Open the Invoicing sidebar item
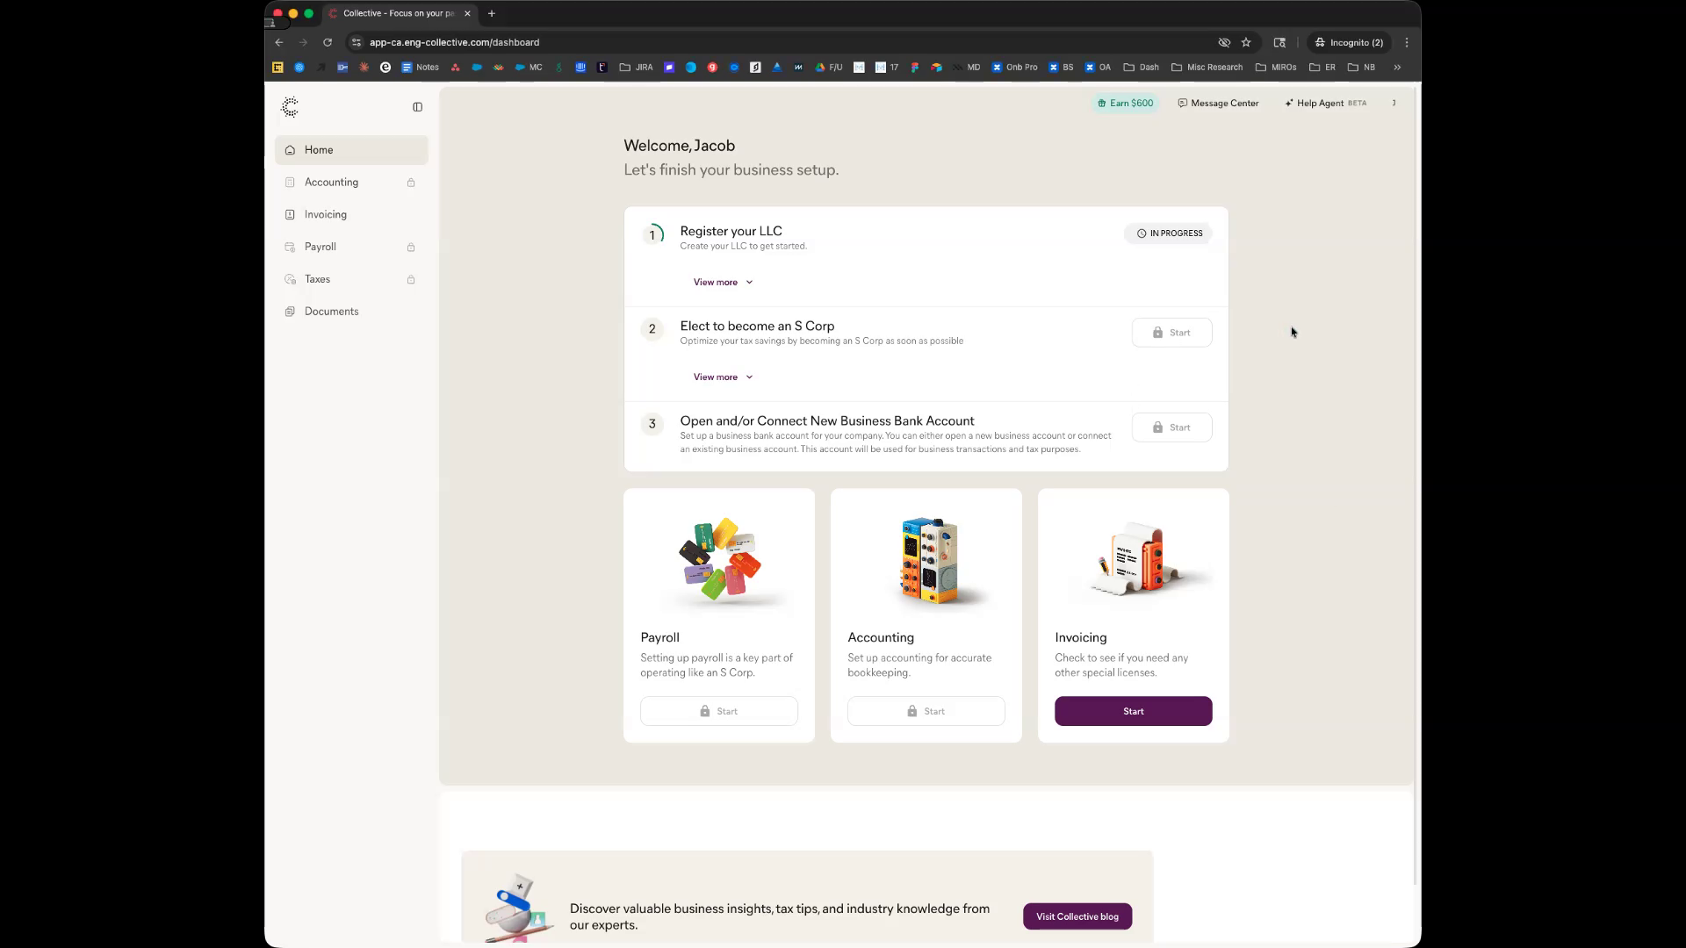The height and width of the screenshot is (948, 1686). tap(326, 214)
